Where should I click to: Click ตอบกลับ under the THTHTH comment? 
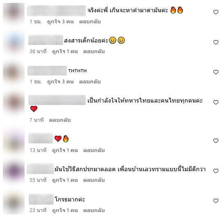click(90, 82)
